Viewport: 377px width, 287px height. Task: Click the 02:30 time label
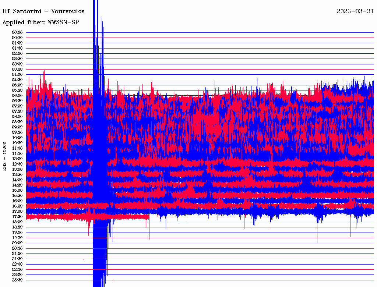pos(17,59)
